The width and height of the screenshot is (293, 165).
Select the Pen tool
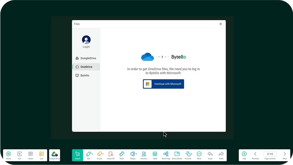[89, 155]
